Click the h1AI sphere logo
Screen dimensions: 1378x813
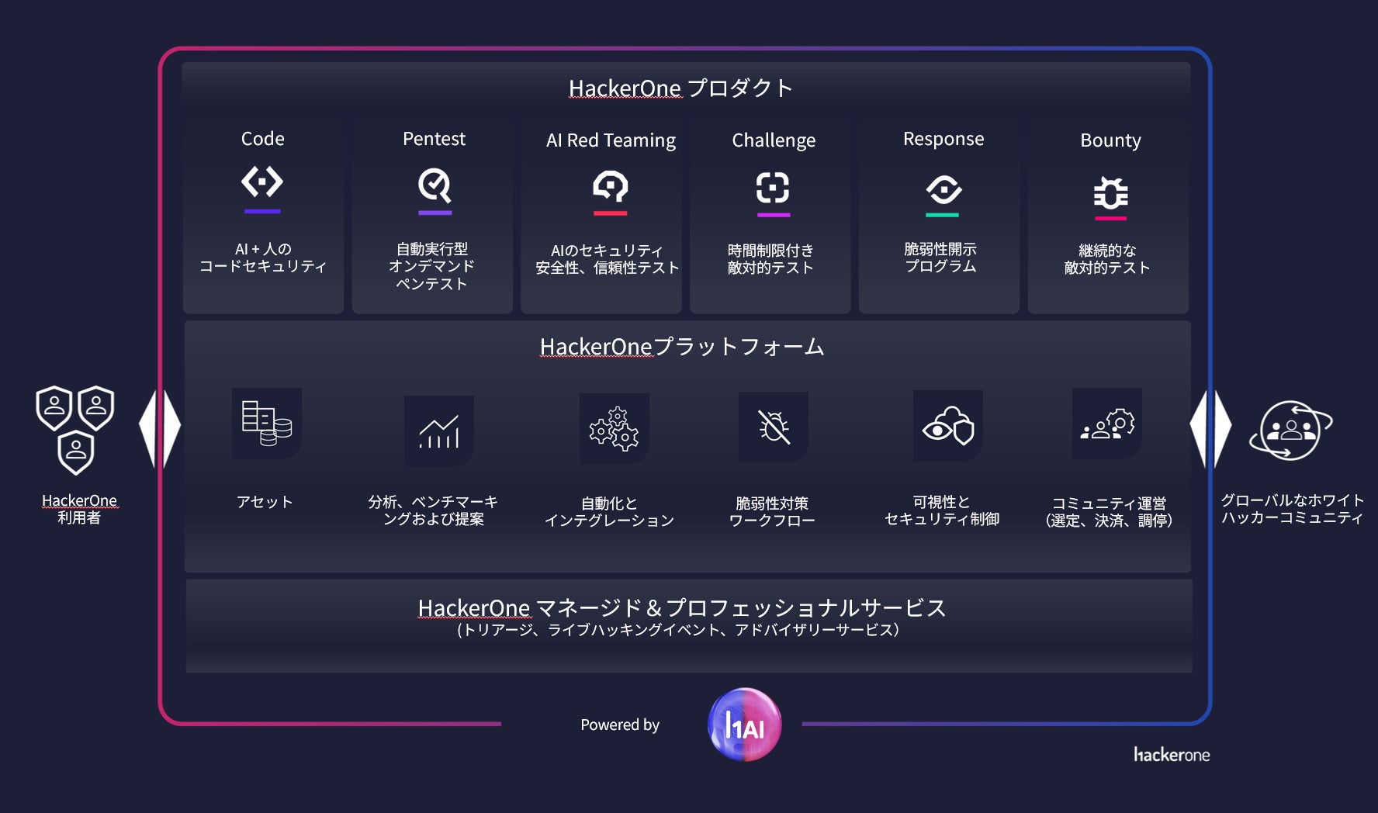[x=745, y=725]
